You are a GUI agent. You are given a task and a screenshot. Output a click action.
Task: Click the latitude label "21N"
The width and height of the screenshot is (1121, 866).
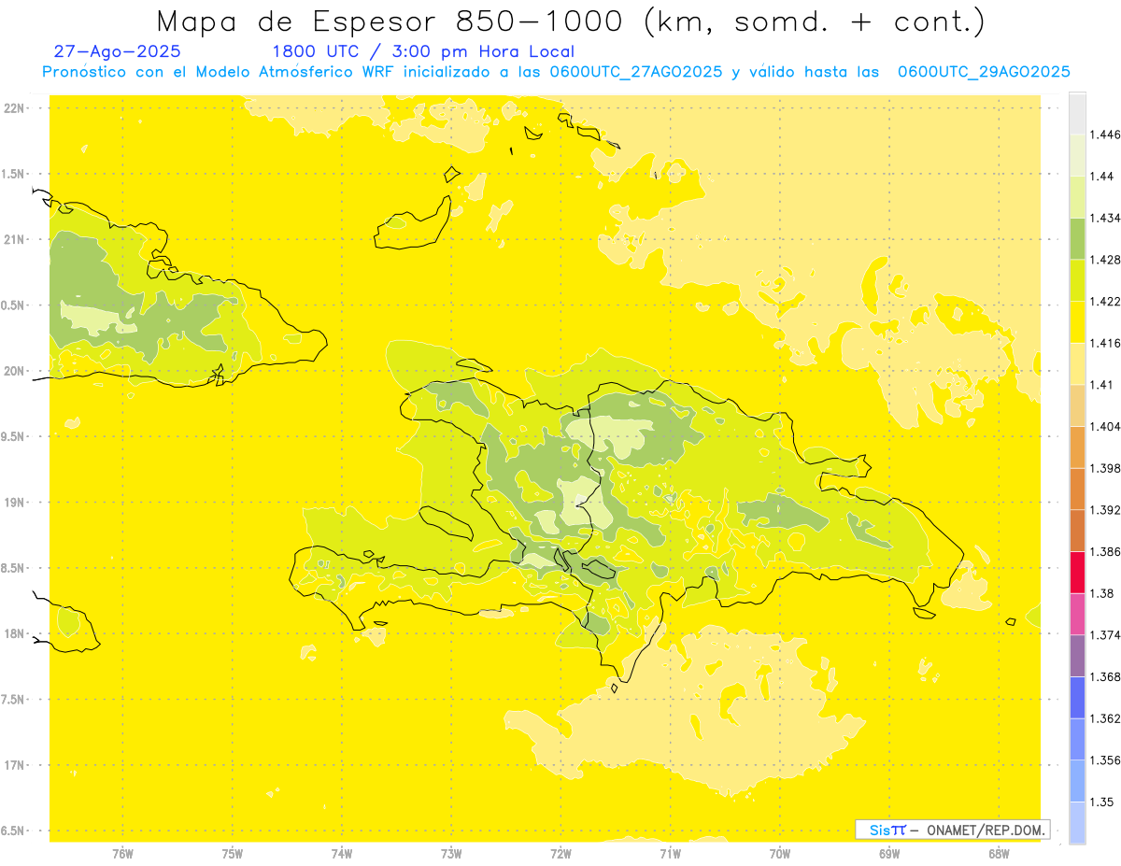coord(14,239)
